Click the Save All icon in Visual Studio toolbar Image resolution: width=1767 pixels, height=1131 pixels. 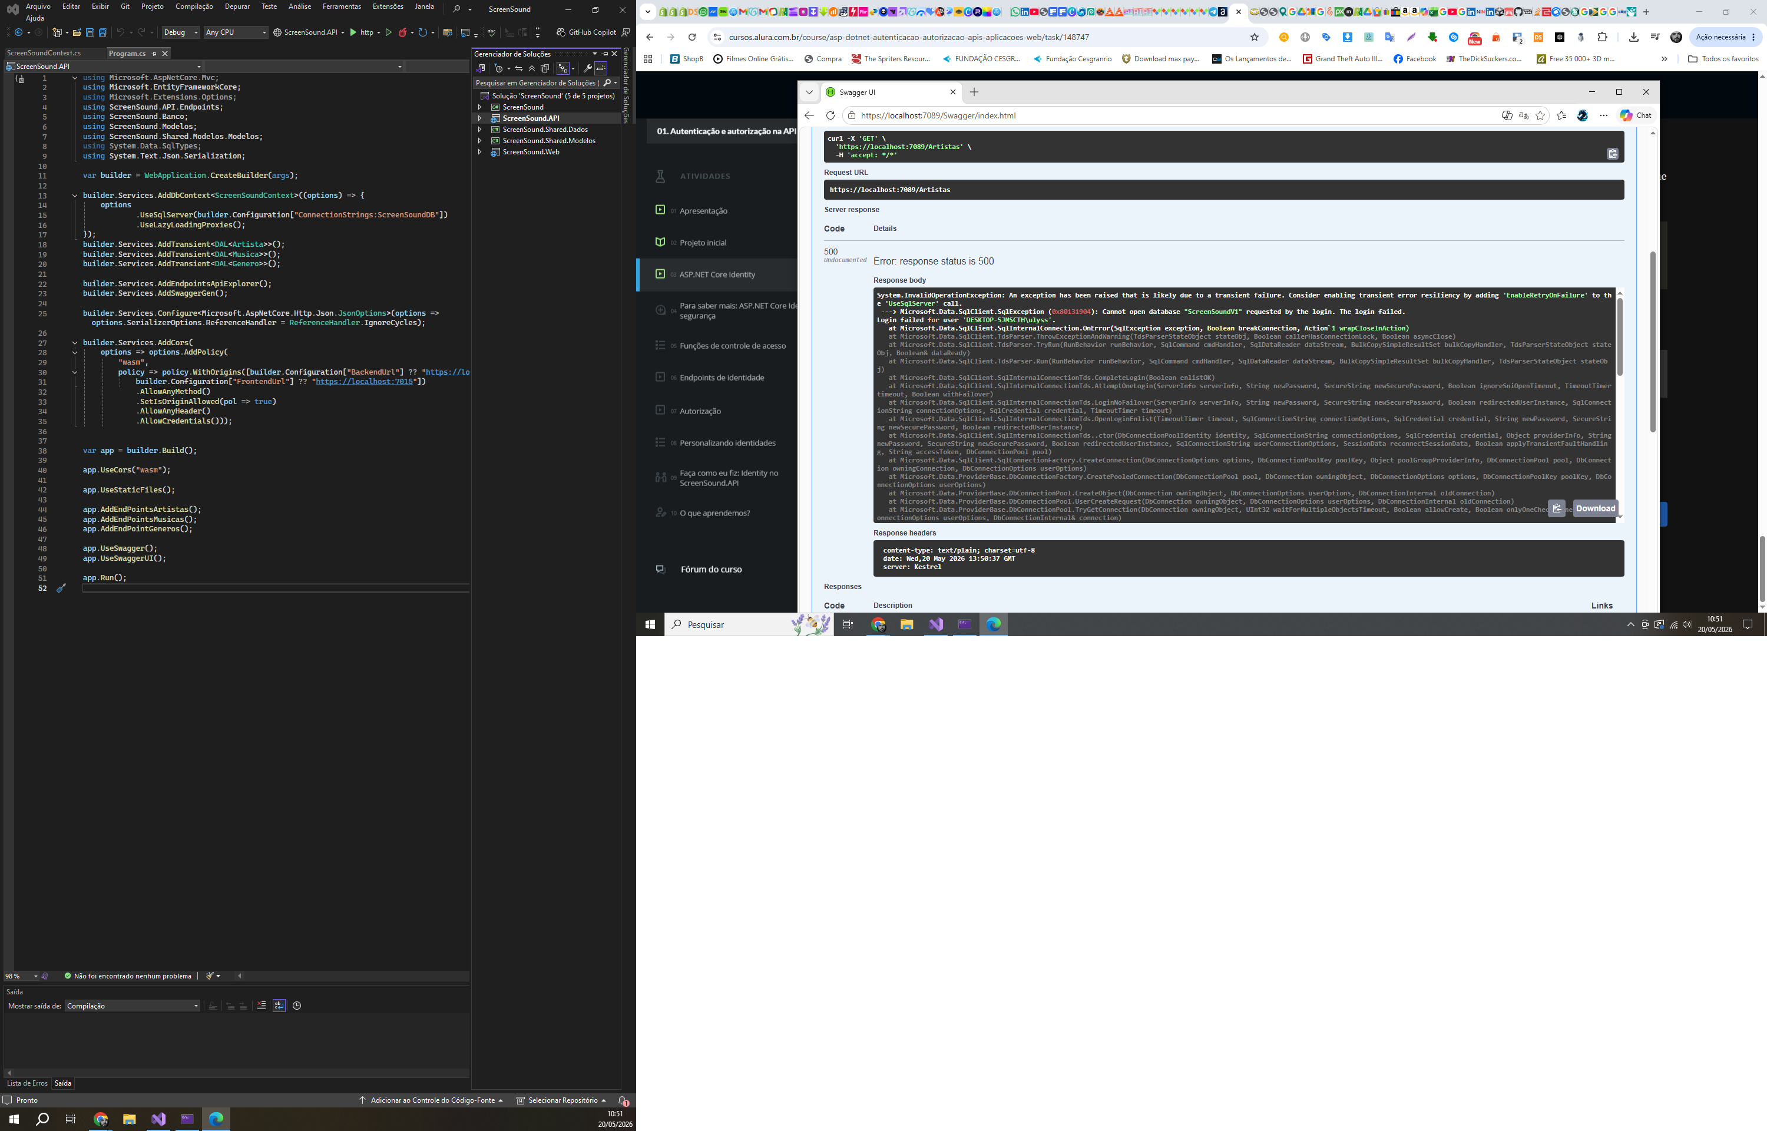[102, 32]
